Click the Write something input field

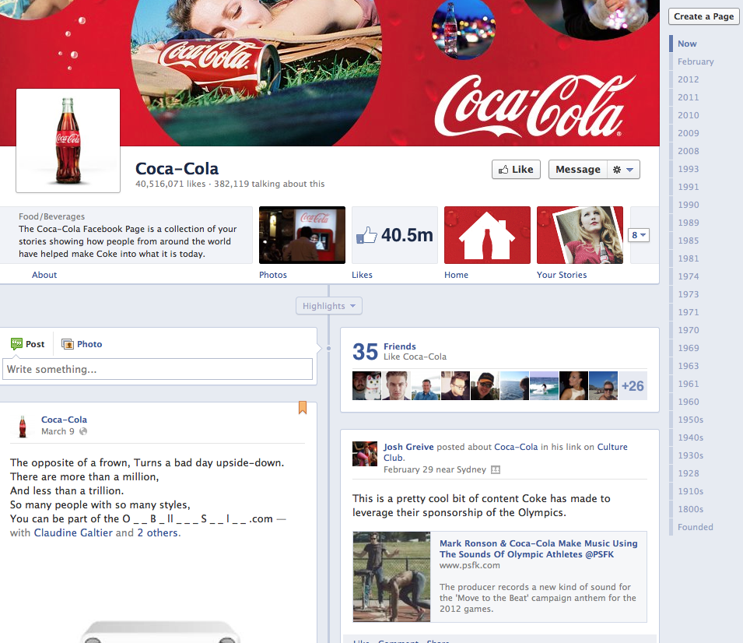coord(157,369)
